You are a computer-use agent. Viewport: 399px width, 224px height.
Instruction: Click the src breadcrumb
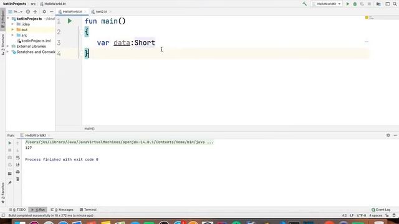click(x=33, y=4)
